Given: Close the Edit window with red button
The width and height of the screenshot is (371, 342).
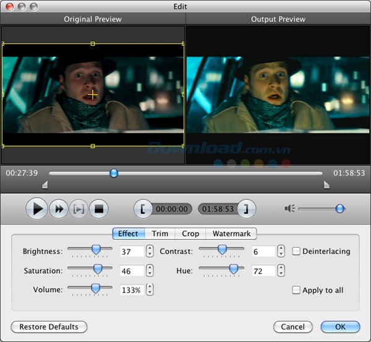Looking at the screenshot, I should (10, 7).
